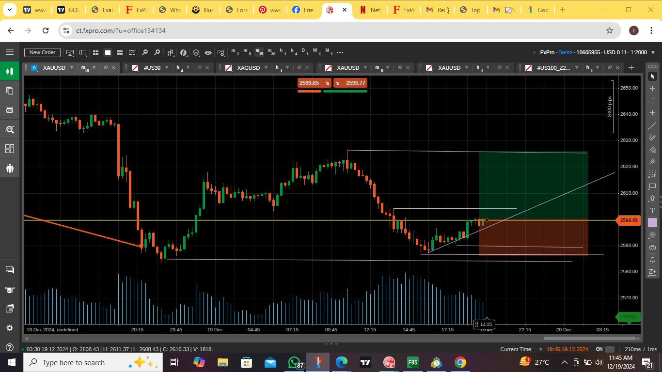Image resolution: width=662 pixels, height=372 pixels.
Task: Take a chart snapshot with camera icon
Action: [x=652, y=248]
